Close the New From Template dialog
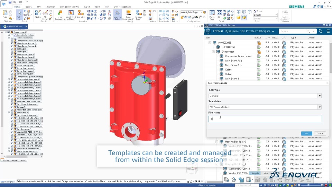This screenshot has width=332, height=187. 328,83
